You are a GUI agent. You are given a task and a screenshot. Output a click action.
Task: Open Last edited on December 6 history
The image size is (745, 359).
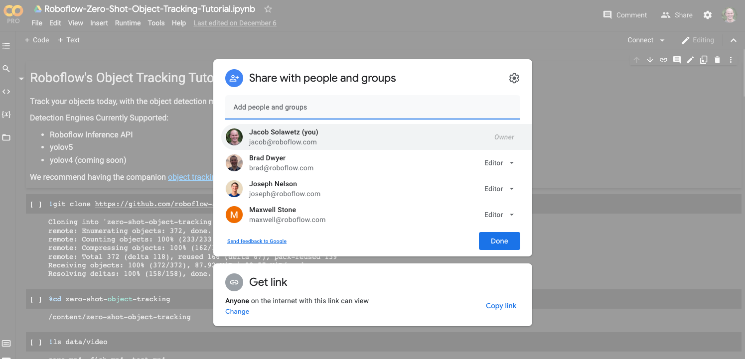click(x=235, y=23)
